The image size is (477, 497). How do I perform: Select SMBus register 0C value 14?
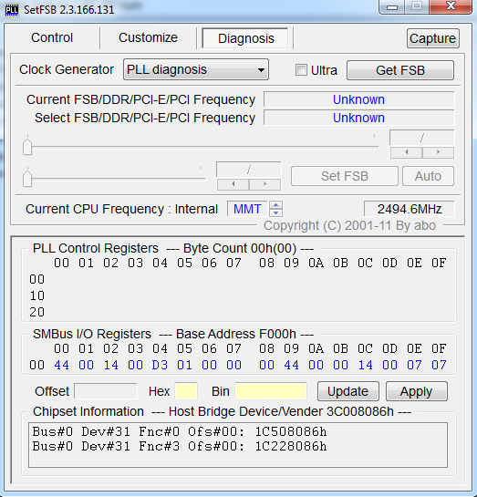pos(365,365)
